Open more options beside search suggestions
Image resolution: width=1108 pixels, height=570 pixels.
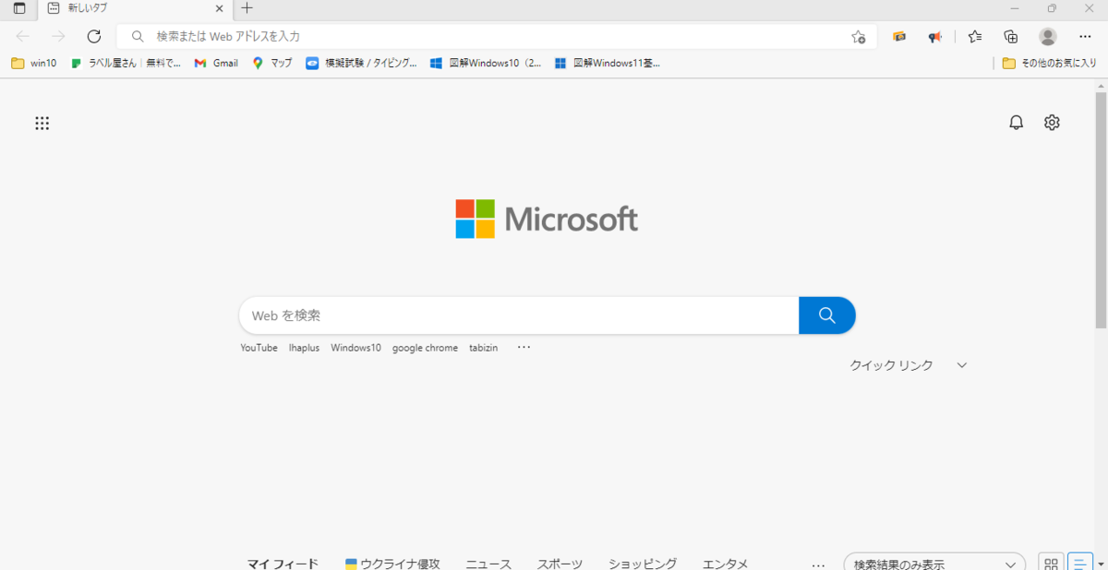524,348
